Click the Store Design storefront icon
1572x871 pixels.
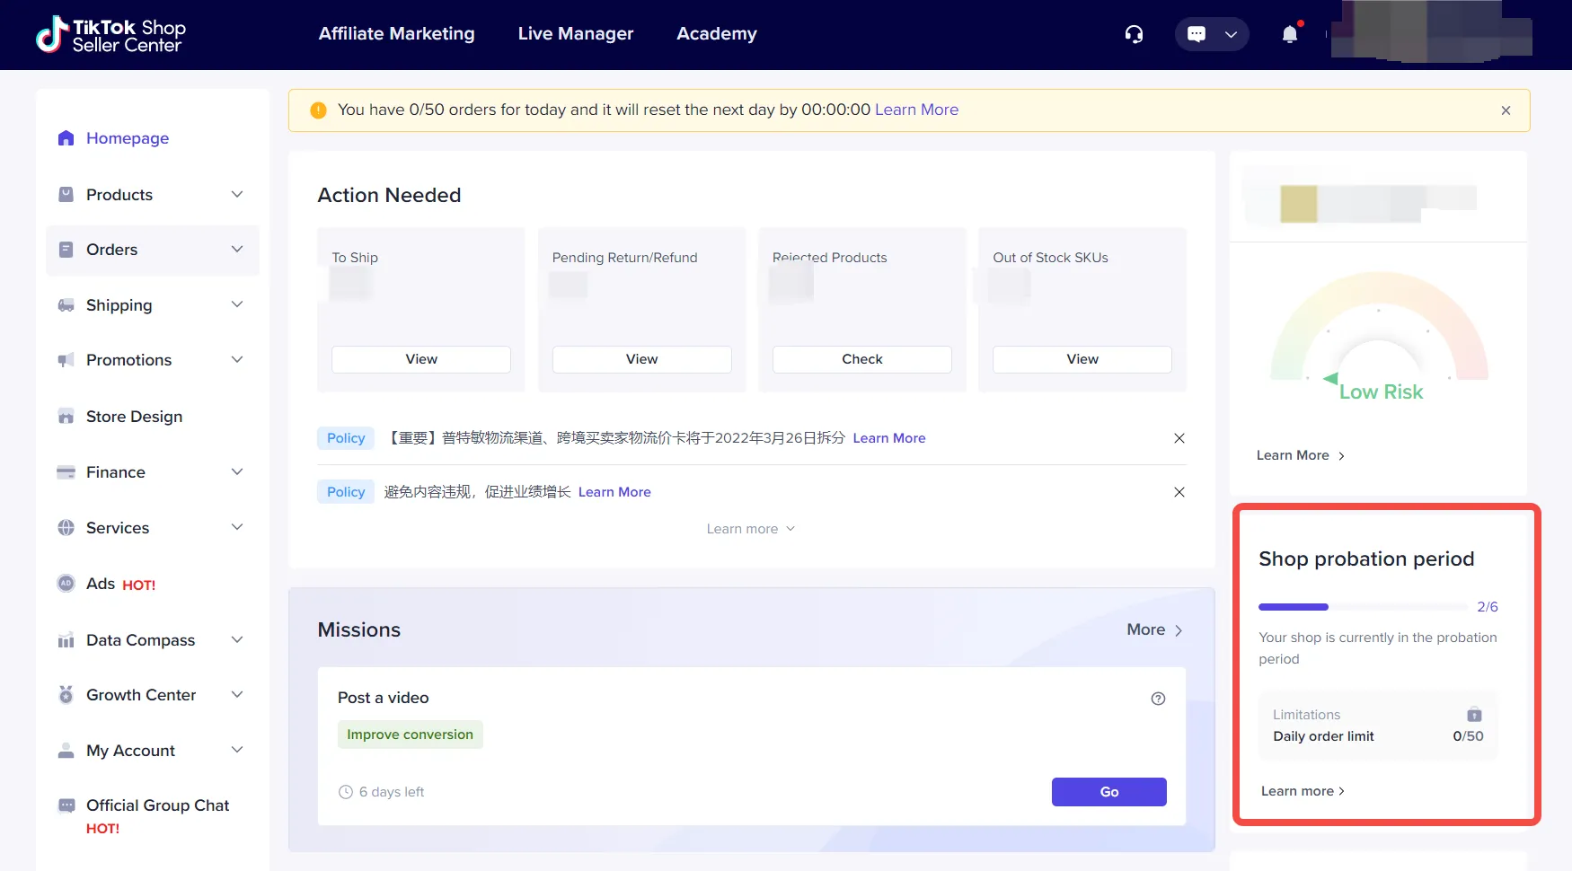[66, 417]
